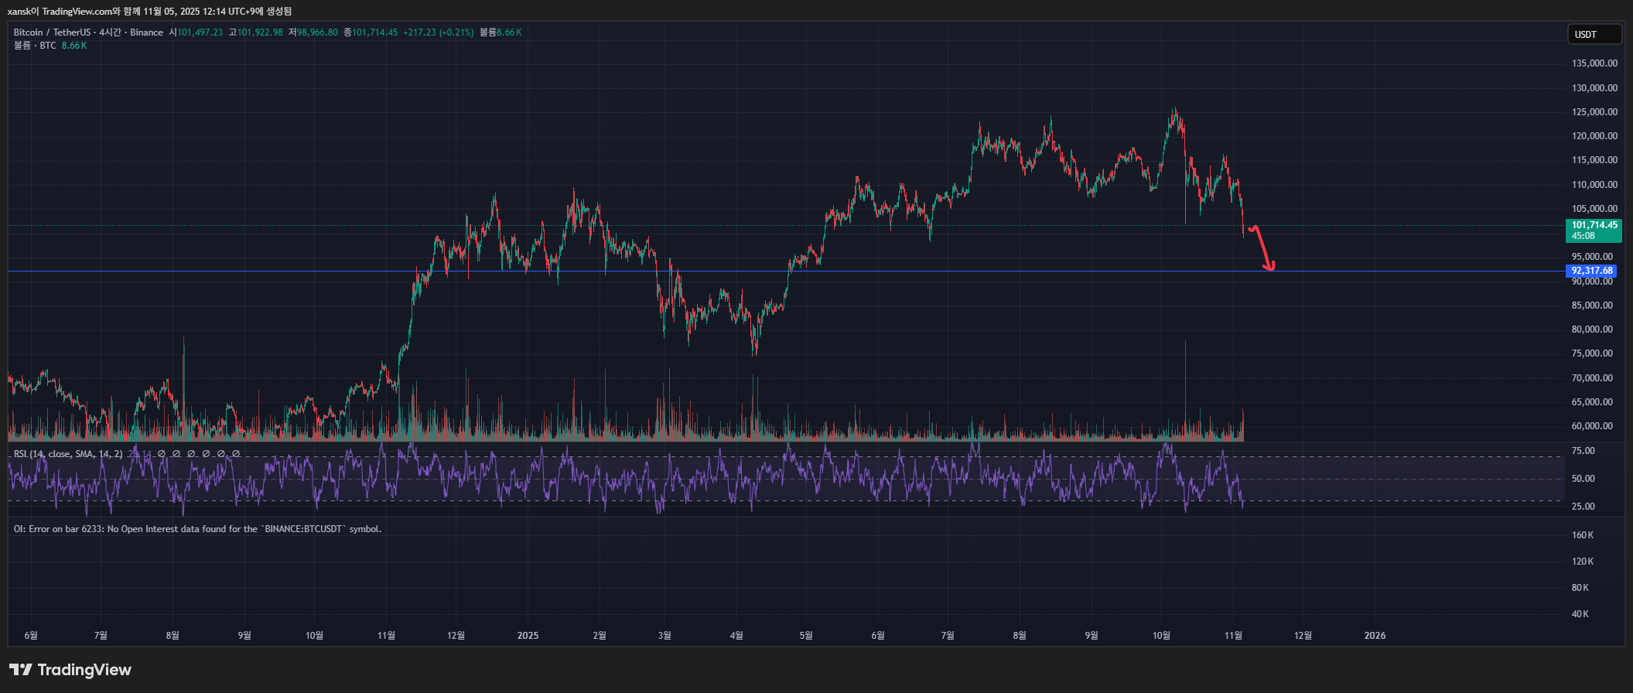
Task: Click the 85,000.00 price axis label
Action: [x=1592, y=306]
